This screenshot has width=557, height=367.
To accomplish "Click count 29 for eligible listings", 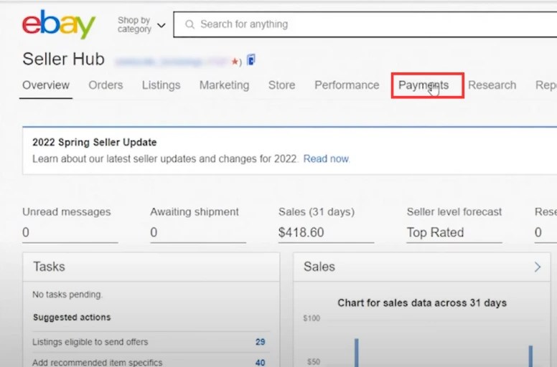I will (260, 342).
